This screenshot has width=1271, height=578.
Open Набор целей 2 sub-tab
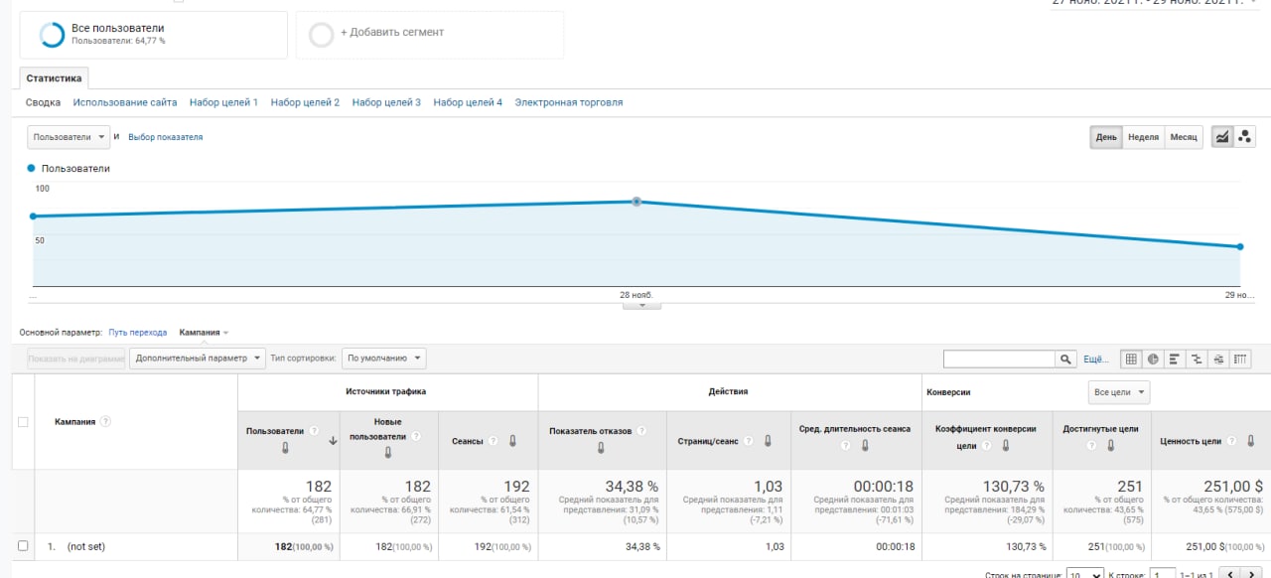[305, 102]
